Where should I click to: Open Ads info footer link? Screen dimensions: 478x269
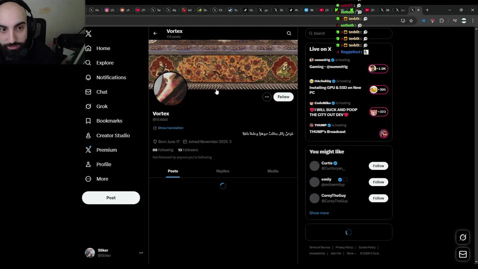tap(336, 253)
